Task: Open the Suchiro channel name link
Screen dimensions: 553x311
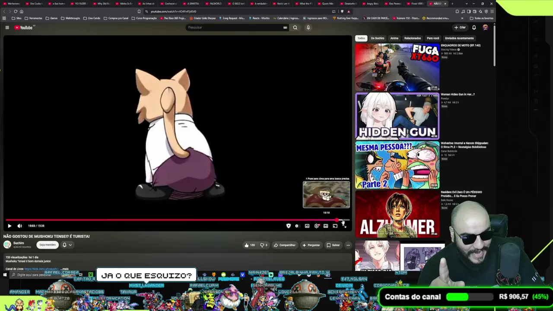Action: pyautogui.click(x=19, y=243)
